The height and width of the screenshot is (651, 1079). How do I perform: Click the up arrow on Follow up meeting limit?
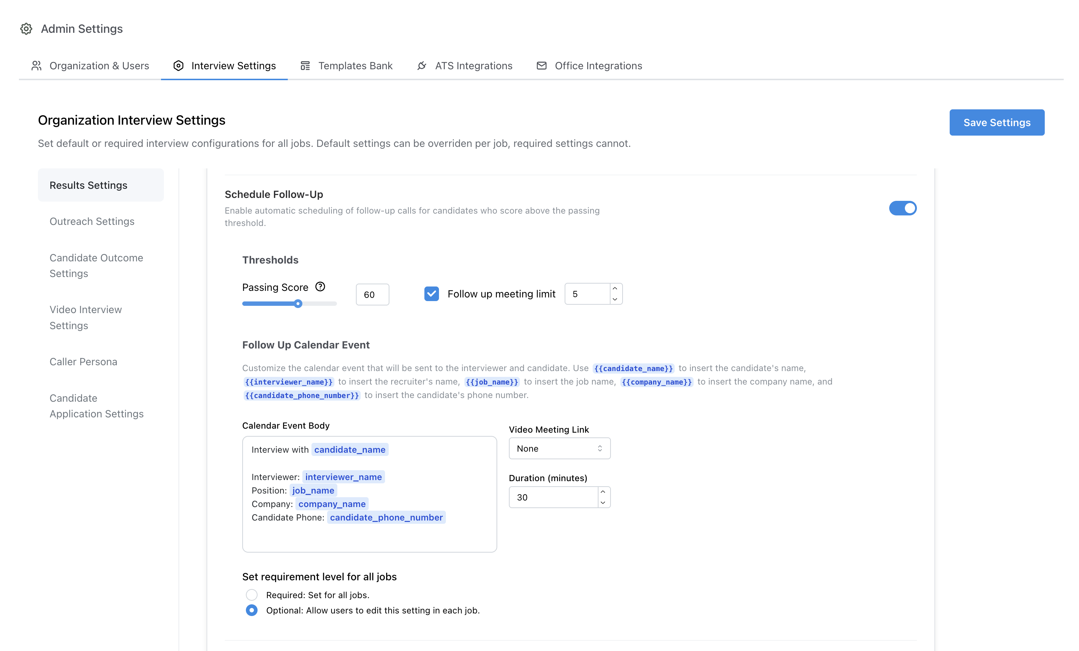pyautogui.click(x=615, y=288)
